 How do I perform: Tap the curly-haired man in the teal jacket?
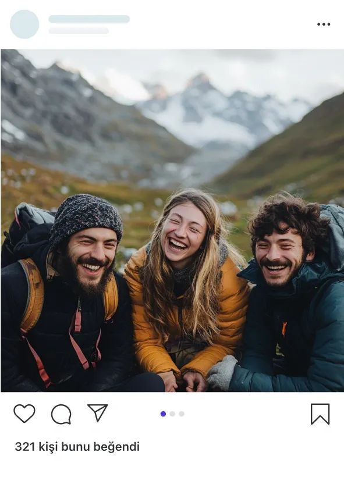pos(292,292)
